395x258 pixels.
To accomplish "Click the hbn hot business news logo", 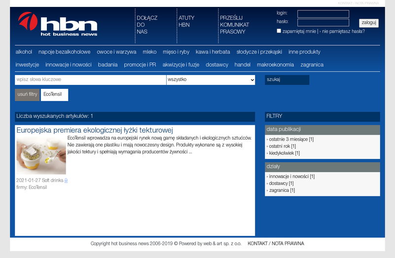I will pos(58,24).
